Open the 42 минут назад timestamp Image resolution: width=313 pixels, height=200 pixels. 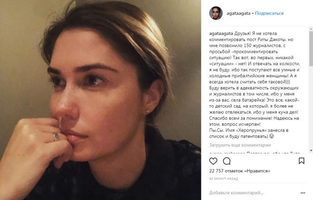pyautogui.click(x=224, y=178)
